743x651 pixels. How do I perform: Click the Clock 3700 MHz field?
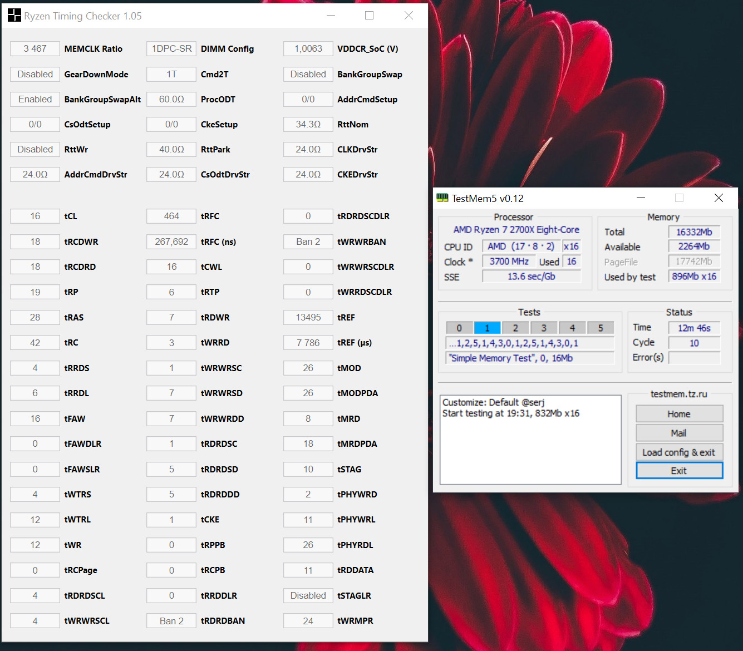[x=509, y=262]
